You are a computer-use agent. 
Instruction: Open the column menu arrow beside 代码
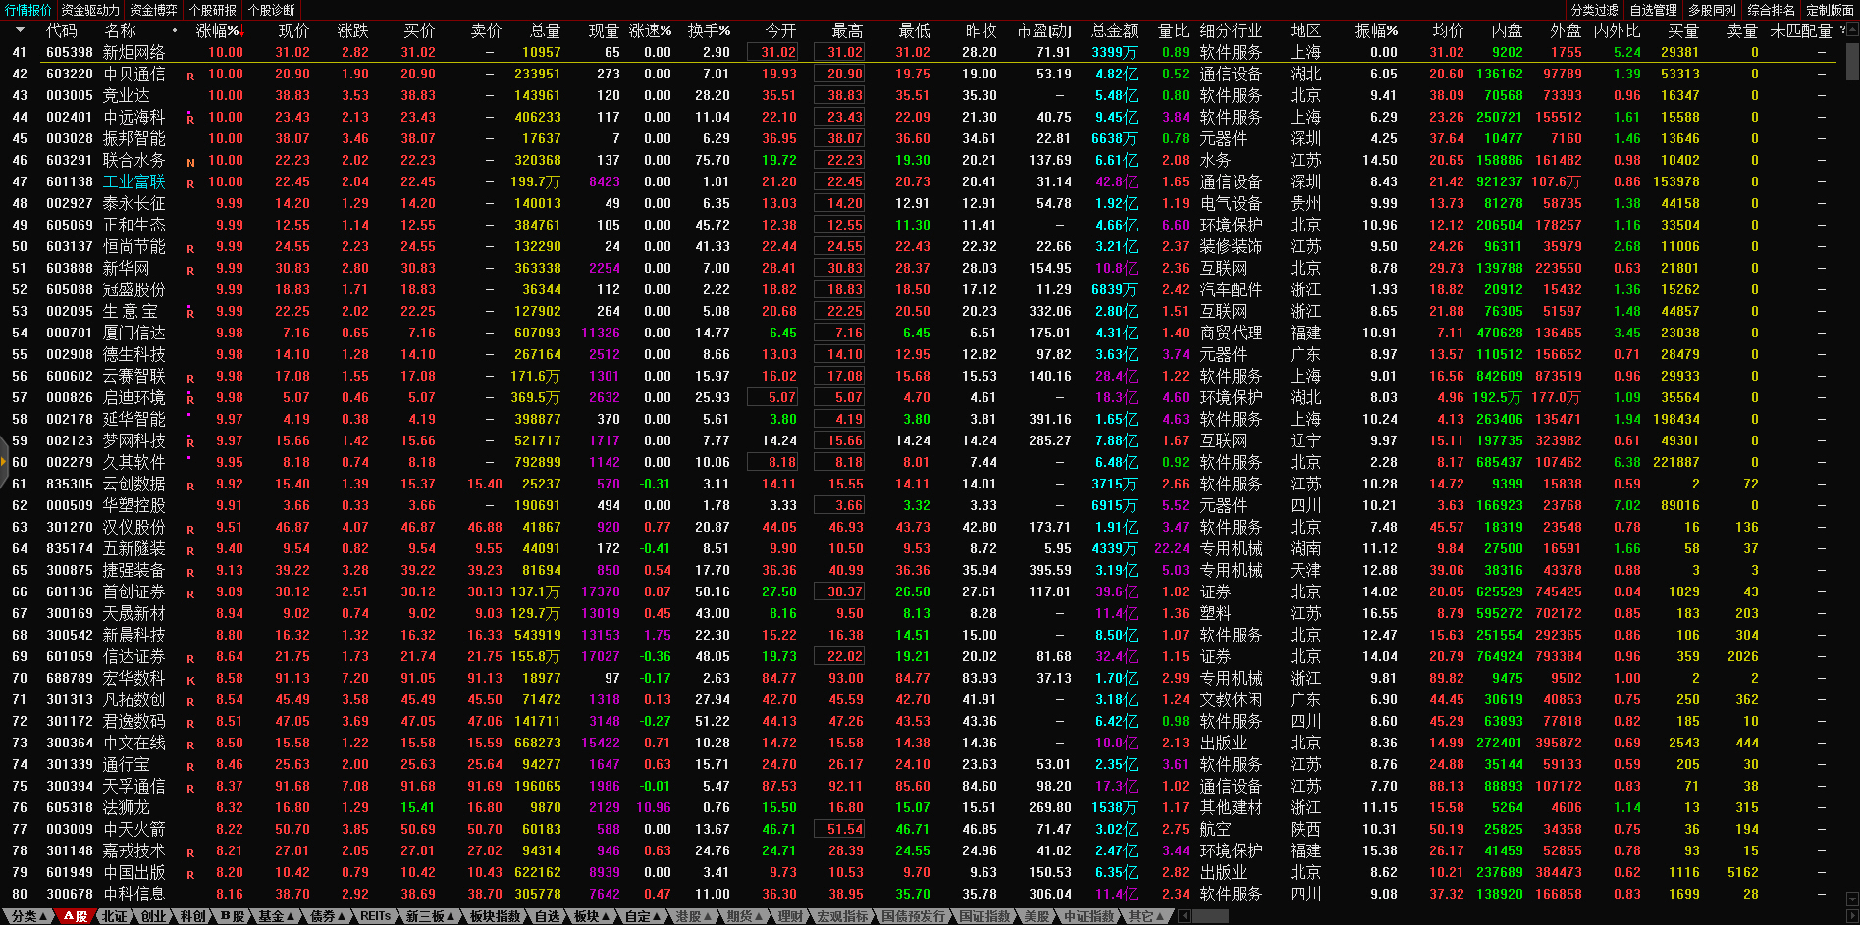(20, 30)
